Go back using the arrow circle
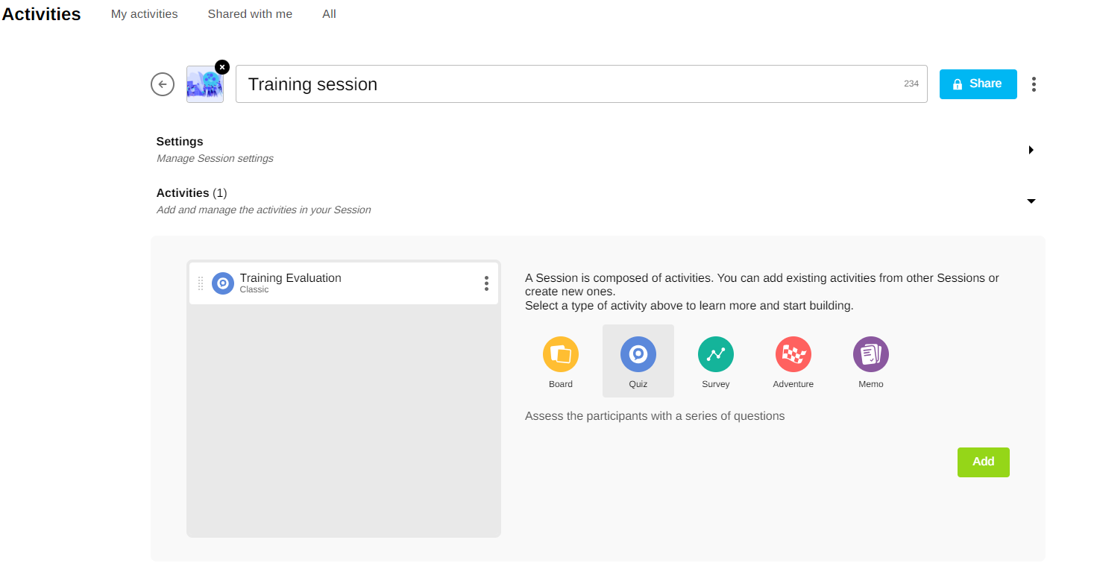Viewport: 1097px width, 575px height. [163, 84]
